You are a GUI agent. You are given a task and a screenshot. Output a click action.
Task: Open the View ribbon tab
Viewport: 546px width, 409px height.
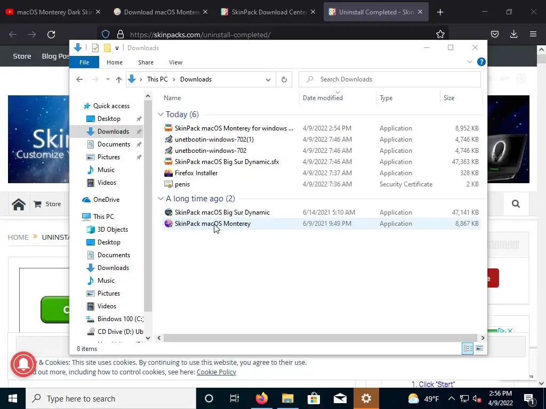[x=175, y=62]
